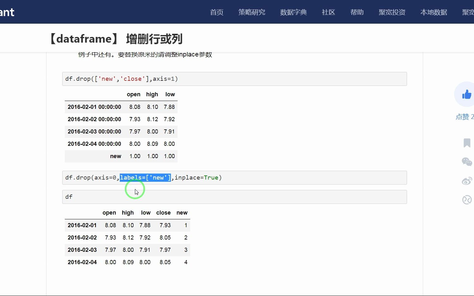This screenshot has width=474, height=296.
Task: Click the thumbs-up like icon
Action: click(466, 94)
